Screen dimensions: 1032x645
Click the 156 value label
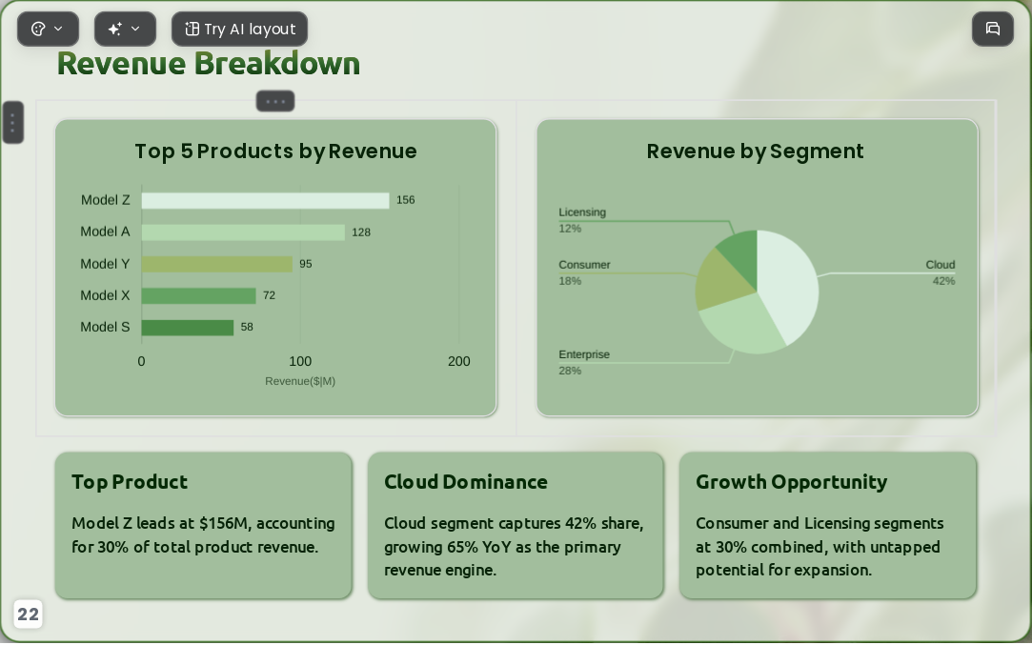tap(405, 200)
